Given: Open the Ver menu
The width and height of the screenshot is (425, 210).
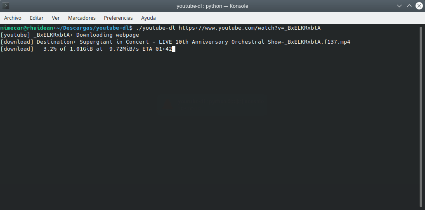Looking at the screenshot, I should [56, 18].
